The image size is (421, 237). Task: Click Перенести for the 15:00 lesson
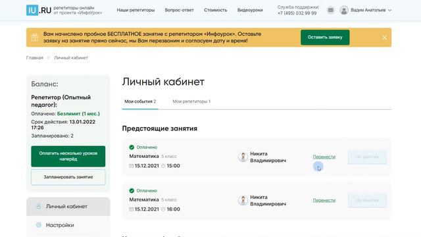click(x=324, y=157)
